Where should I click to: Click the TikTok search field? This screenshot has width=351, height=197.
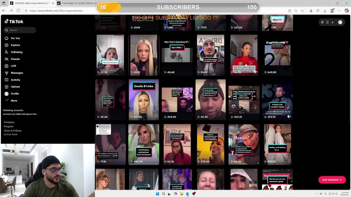20,30
